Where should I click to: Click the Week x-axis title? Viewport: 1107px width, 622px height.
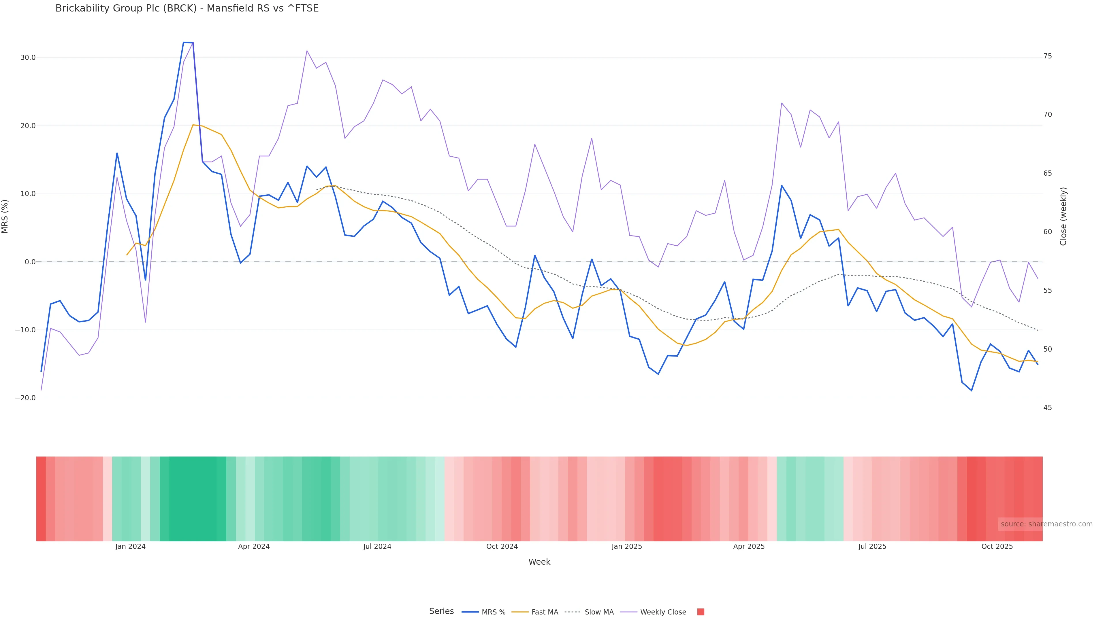(539, 562)
